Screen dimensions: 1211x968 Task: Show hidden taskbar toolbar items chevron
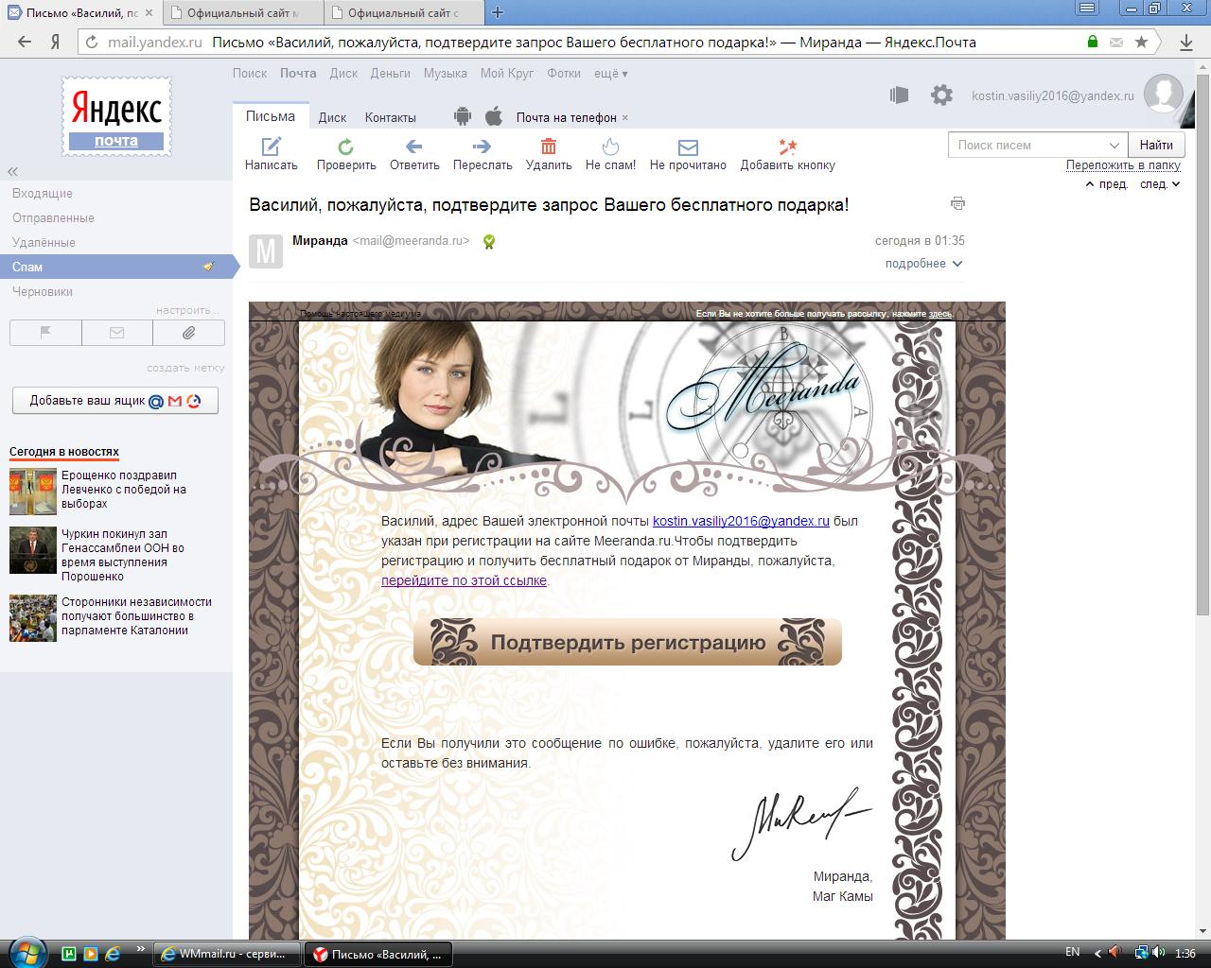141,949
